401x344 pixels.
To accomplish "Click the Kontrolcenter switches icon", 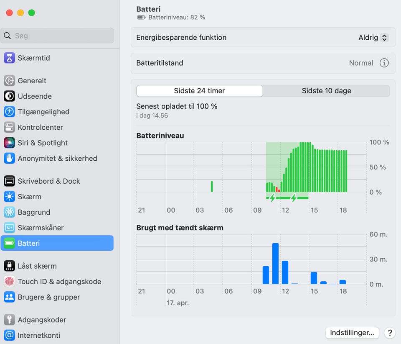I will (x=10, y=127).
